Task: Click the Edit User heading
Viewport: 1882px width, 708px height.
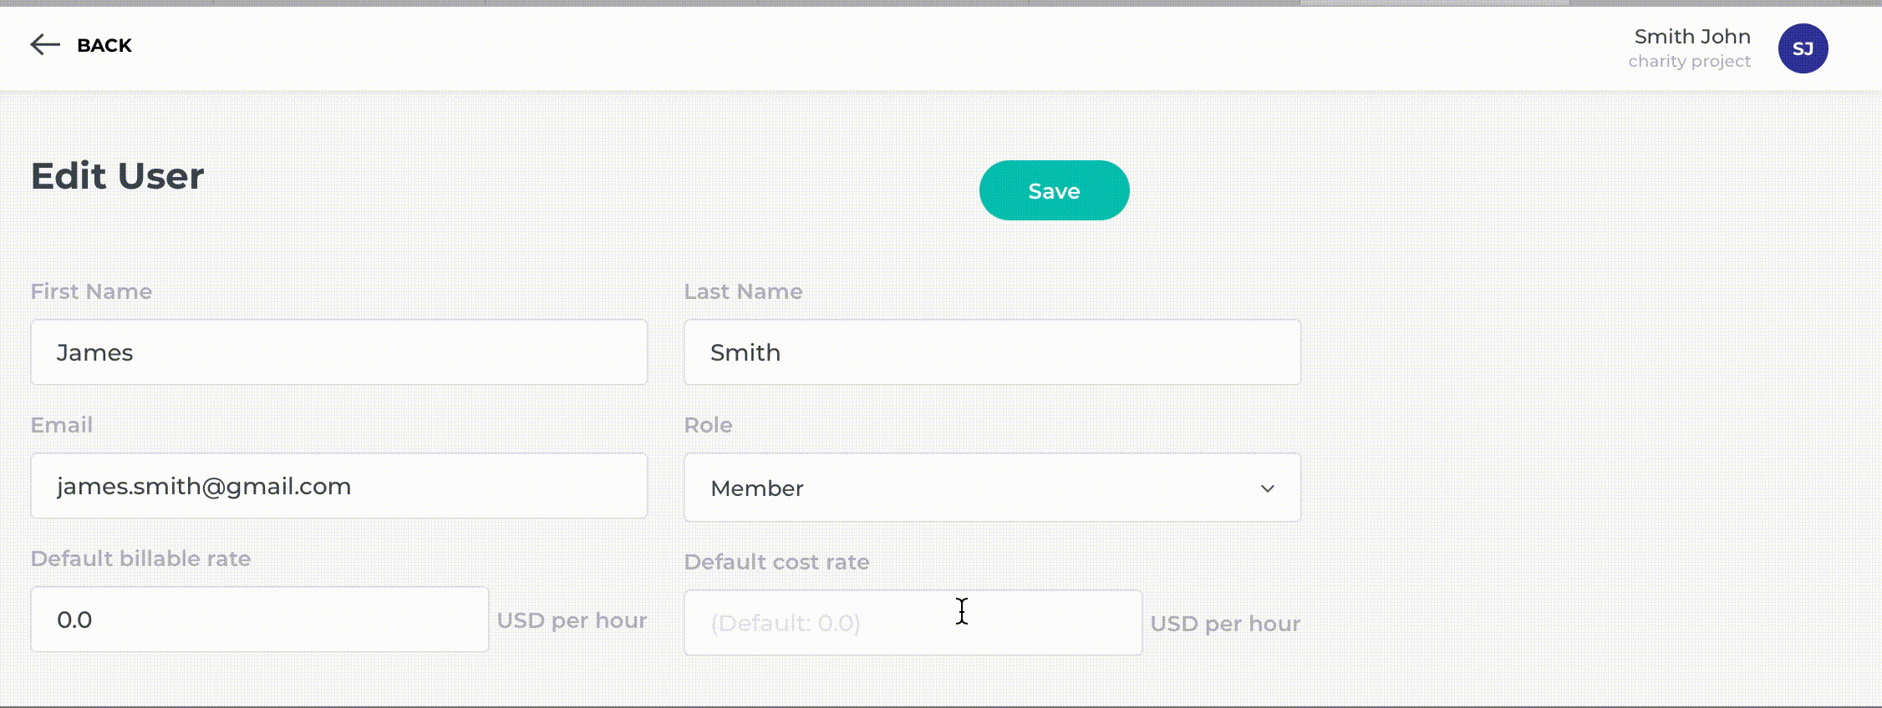Action: [x=117, y=176]
